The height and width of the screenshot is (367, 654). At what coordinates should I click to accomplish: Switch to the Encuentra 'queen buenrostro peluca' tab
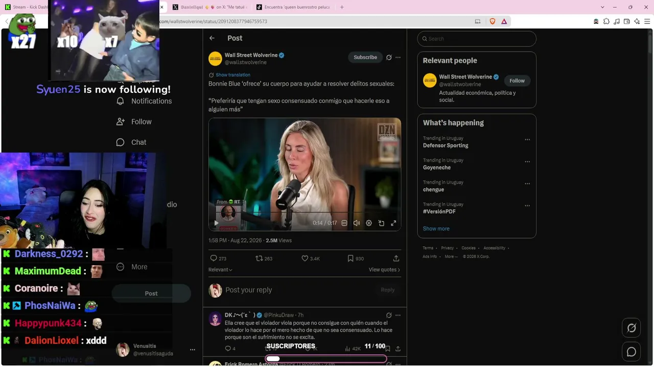(x=293, y=7)
